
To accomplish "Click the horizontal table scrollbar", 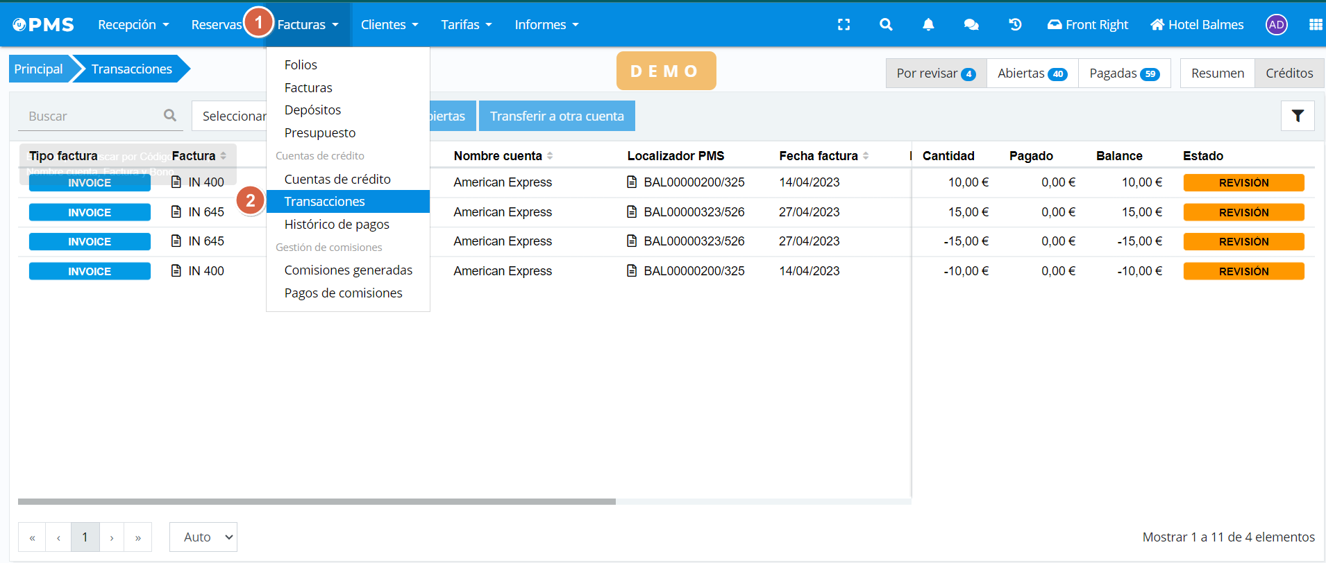I will click(317, 501).
